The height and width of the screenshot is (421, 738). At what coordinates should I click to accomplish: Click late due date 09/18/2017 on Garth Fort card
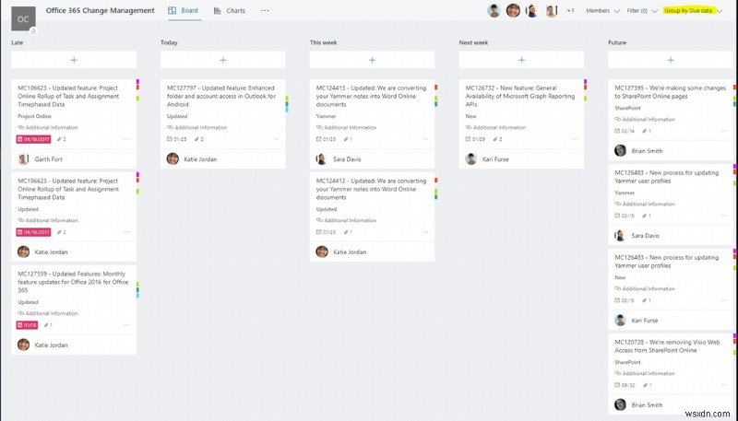33,139
